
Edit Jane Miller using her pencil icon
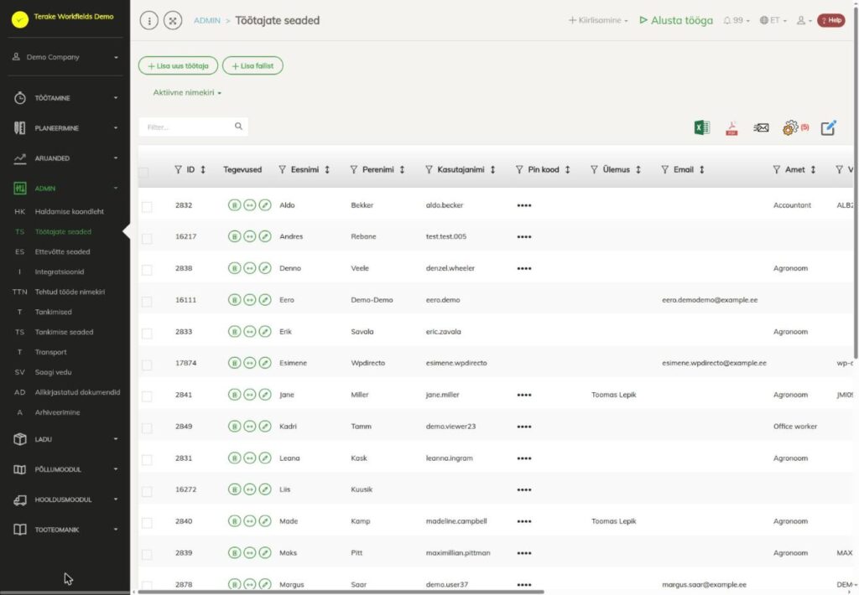coord(265,396)
